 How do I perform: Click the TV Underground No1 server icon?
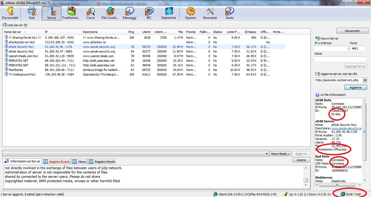6,75
